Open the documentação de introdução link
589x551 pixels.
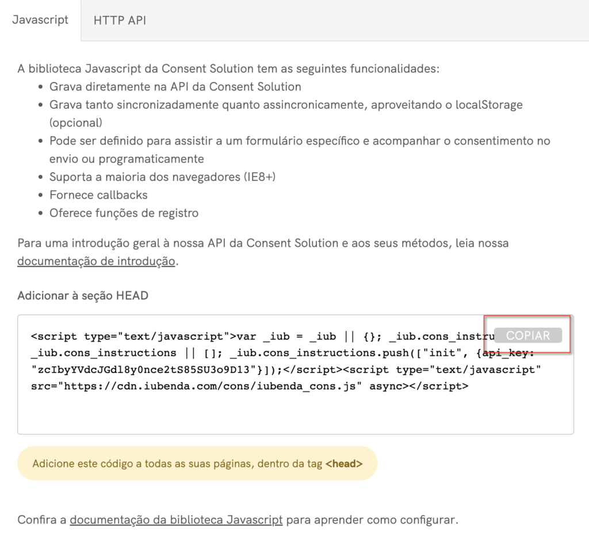(x=96, y=261)
